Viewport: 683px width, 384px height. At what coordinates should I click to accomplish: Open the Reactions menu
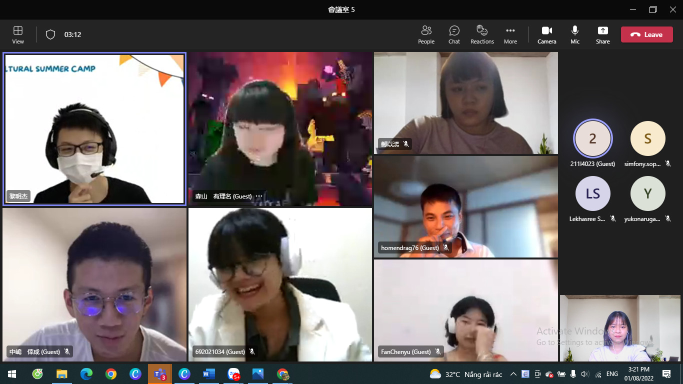(482, 34)
